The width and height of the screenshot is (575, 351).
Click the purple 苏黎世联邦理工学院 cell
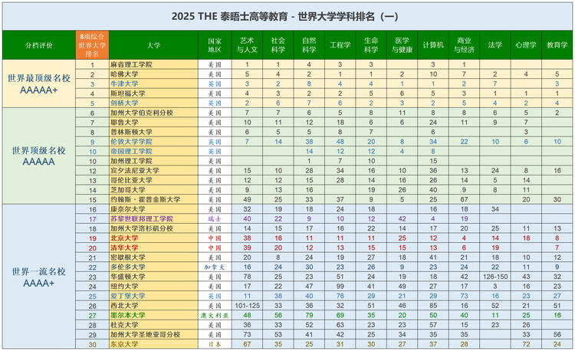[153, 218]
